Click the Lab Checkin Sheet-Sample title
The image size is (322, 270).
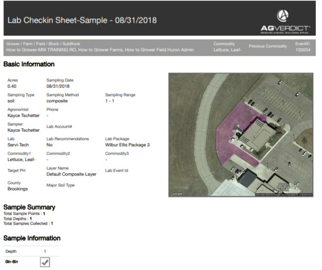tap(82, 20)
